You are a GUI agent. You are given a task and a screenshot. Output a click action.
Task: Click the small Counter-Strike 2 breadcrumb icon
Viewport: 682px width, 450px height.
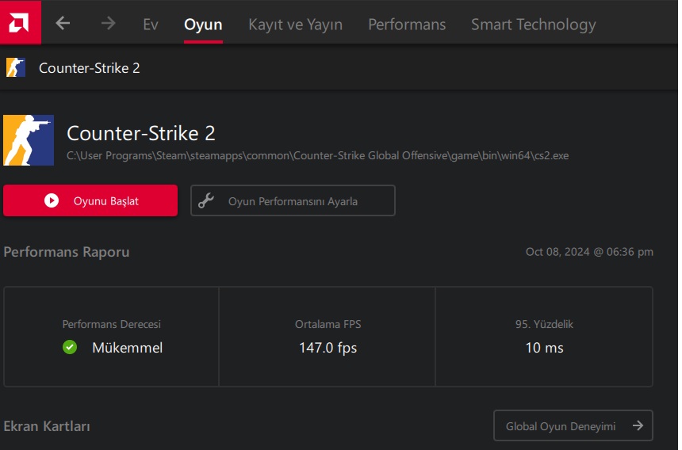pos(16,67)
